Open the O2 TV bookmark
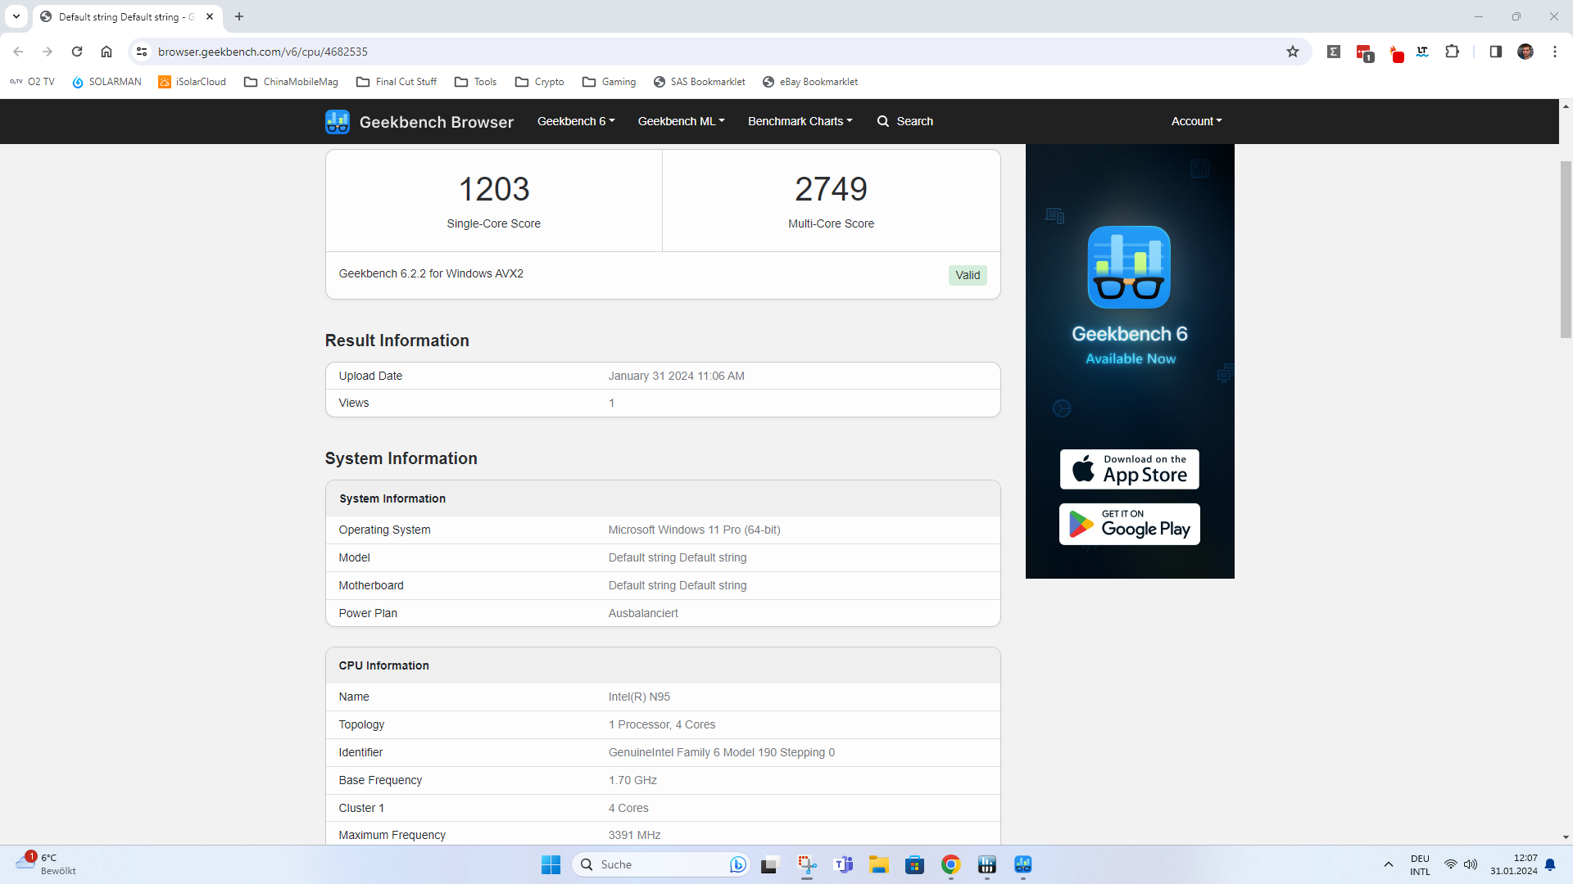The image size is (1573, 884). pyautogui.click(x=33, y=82)
